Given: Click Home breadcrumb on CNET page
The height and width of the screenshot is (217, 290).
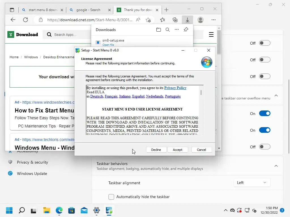Looking at the screenshot, I should [14, 57].
